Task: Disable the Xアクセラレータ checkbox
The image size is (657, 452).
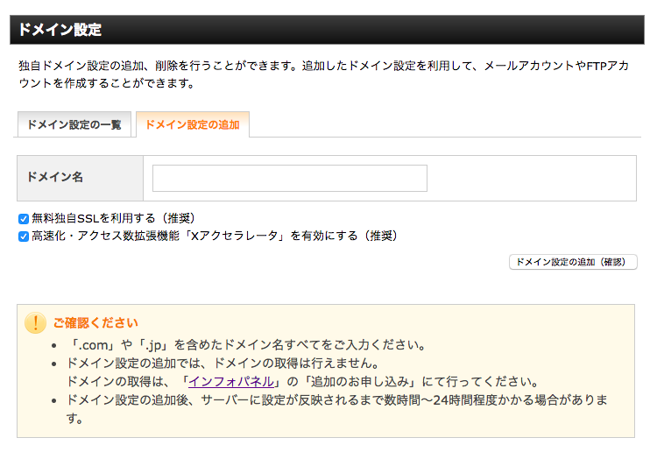Action: 24,237
